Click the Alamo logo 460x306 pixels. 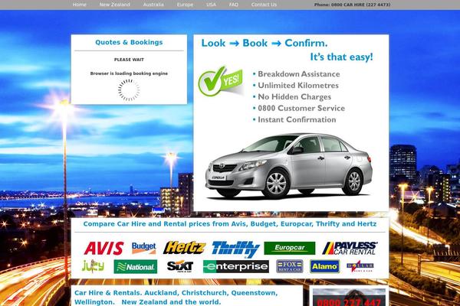click(x=325, y=266)
